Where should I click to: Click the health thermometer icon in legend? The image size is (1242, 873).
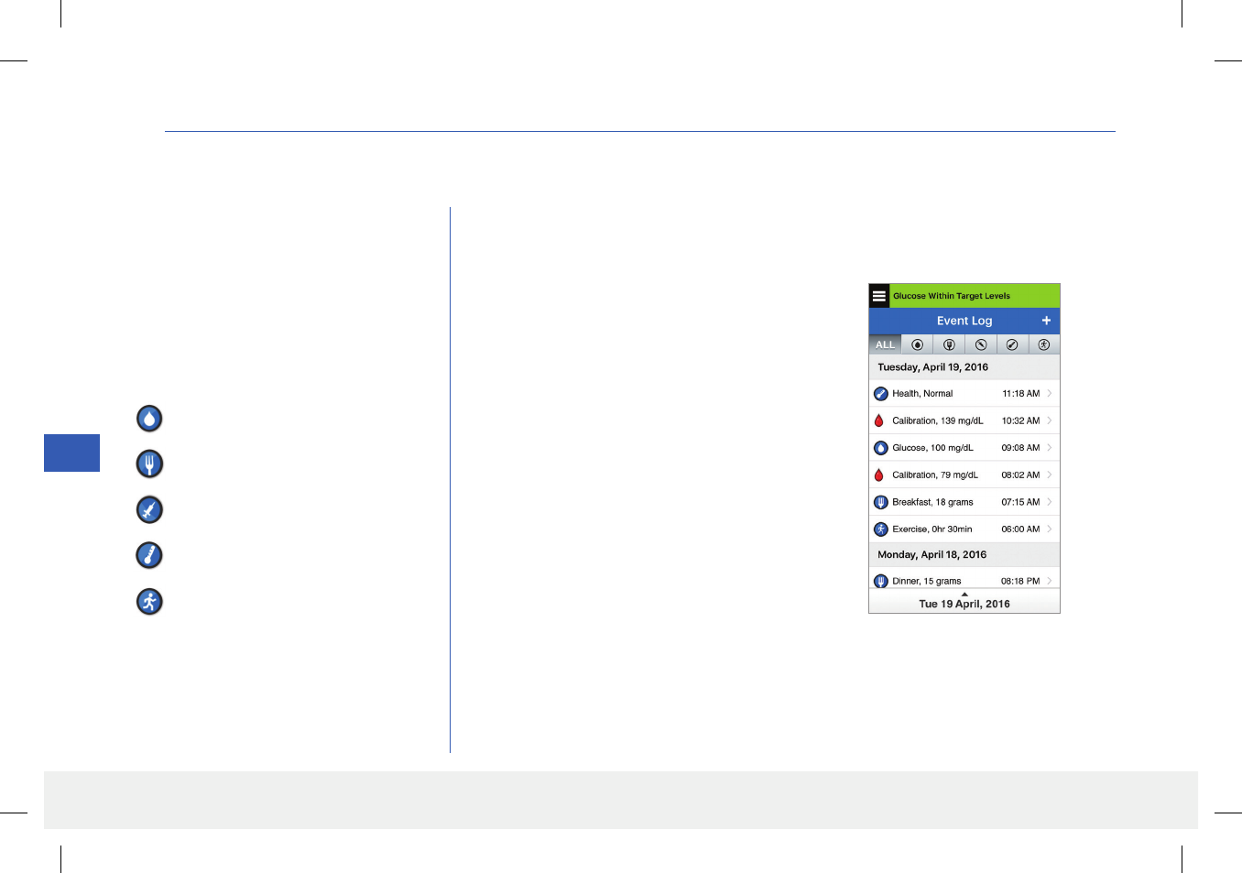point(149,555)
